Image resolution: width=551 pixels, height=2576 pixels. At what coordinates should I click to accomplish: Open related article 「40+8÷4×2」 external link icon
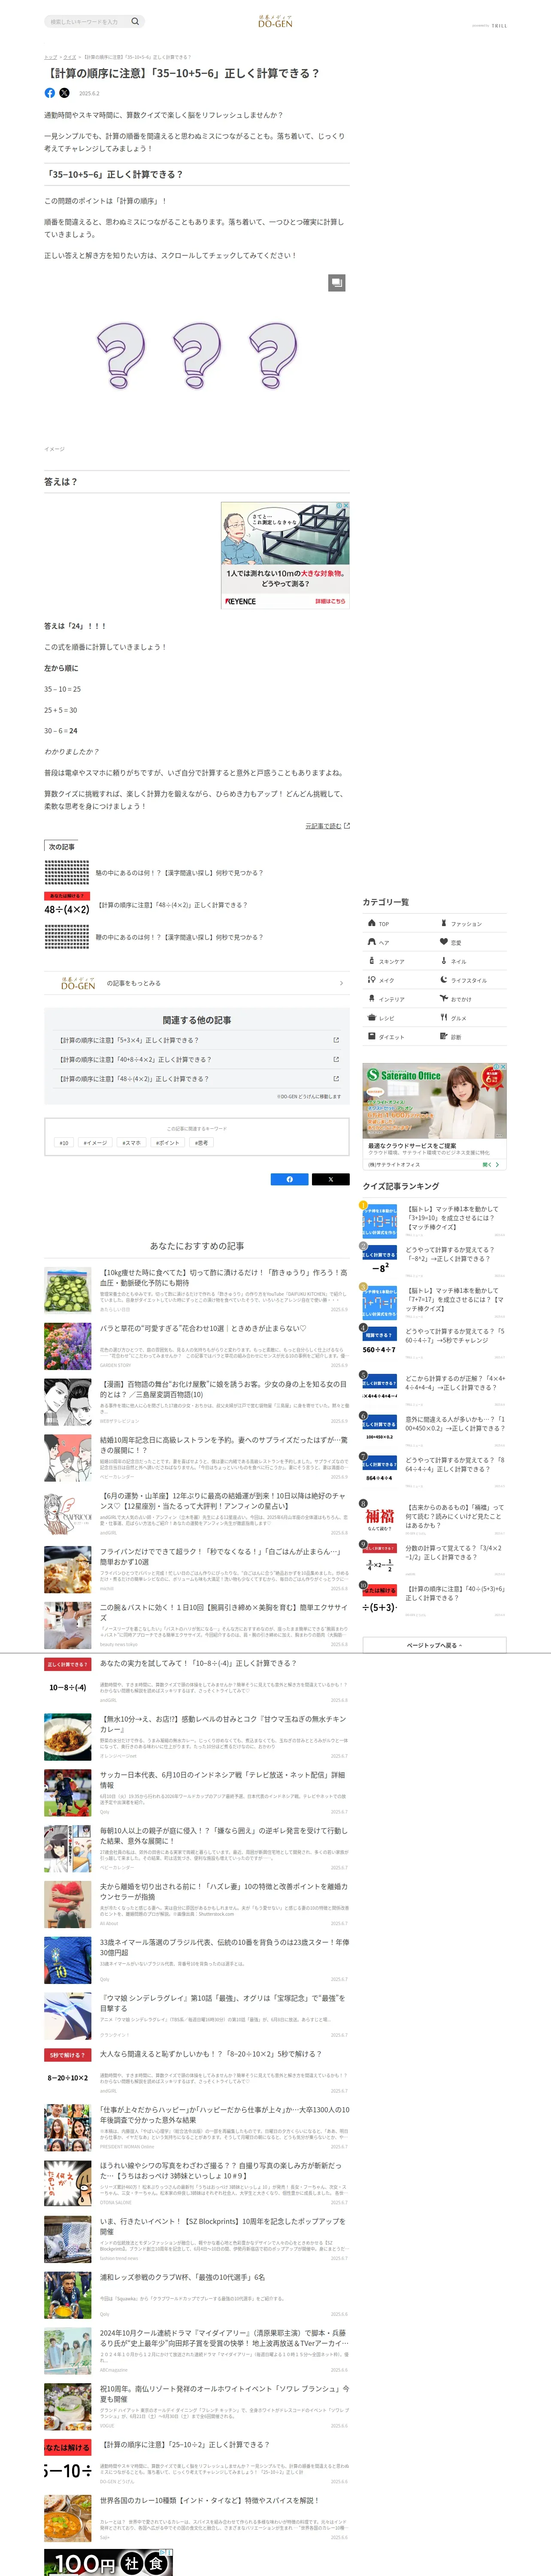[x=336, y=1059]
